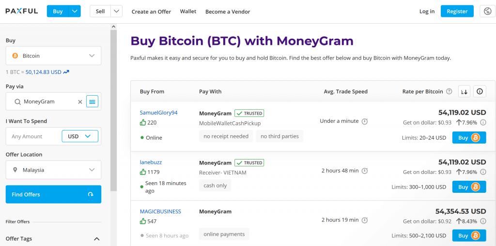The height and width of the screenshot is (246, 496).
Task: Open Become a Vendor page
Action: coord(228,12)
